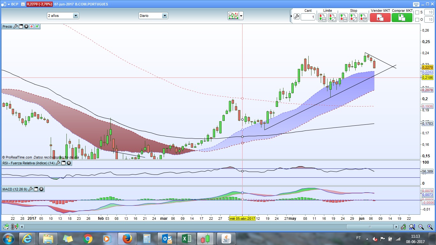This screenshot has width=436, height=245.
Task: Click the red sell-order icon in the Precio panel
Action: click(x=32, y=26)
